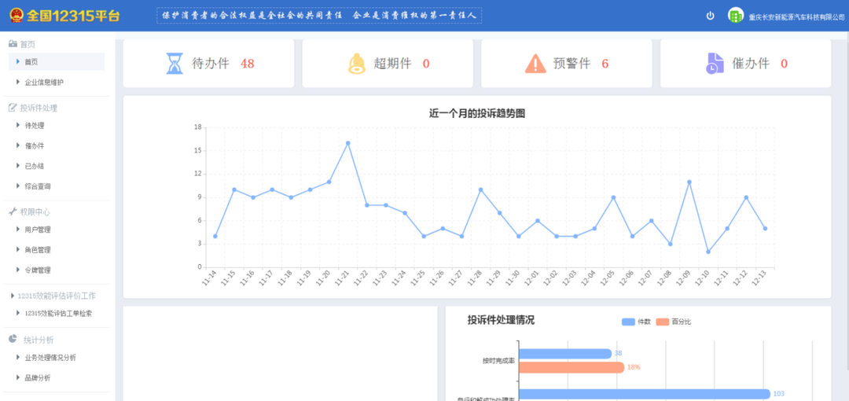Toggle the 件数 legend series
The image size is (849, 401).
tap(636, 322)
